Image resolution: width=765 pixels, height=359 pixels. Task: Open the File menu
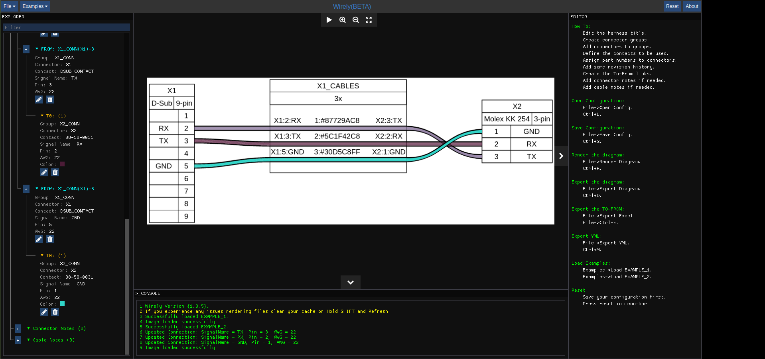(x=9, y=6)
